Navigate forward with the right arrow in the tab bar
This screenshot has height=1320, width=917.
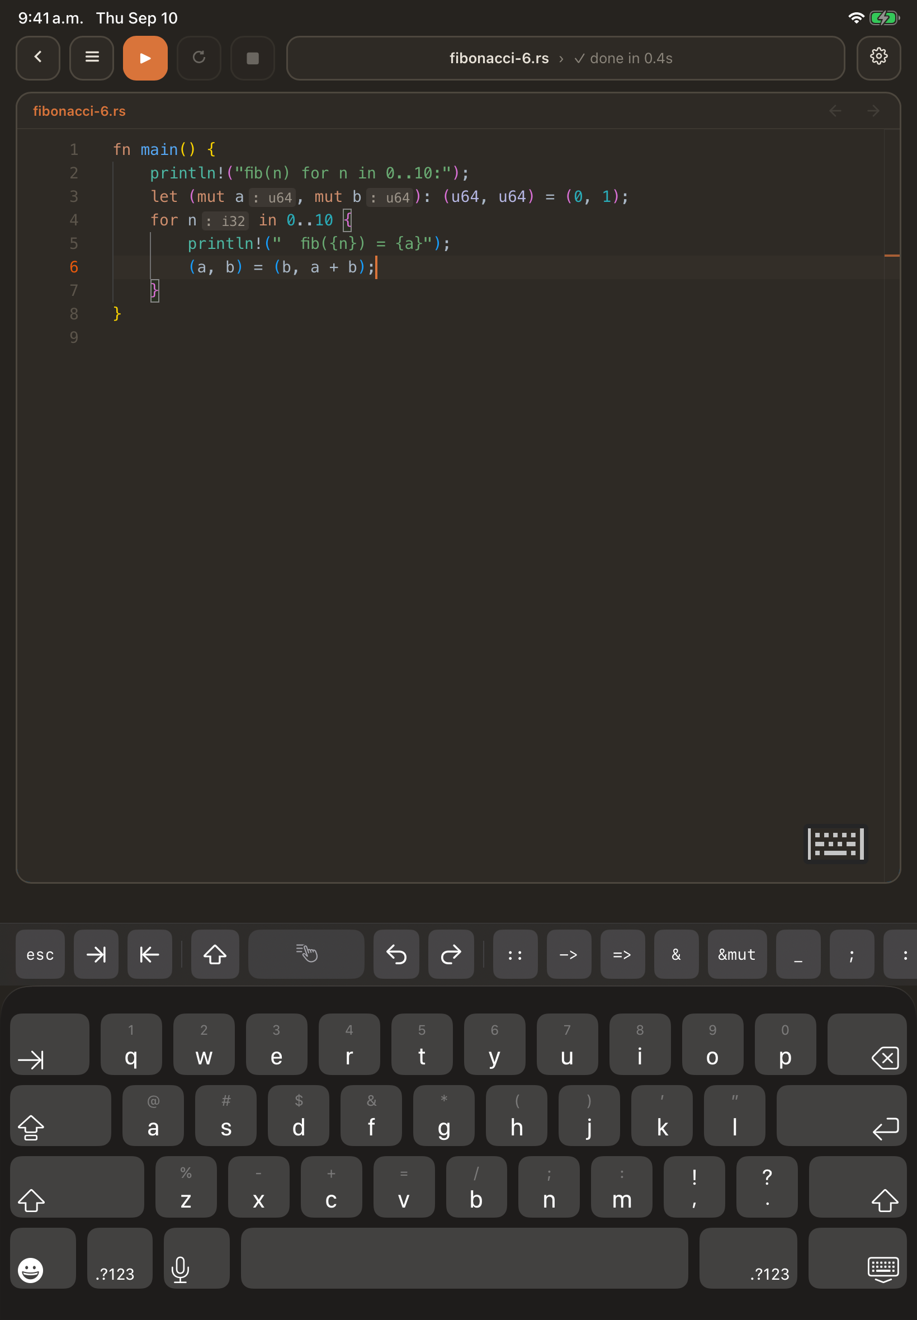point(873,111)
